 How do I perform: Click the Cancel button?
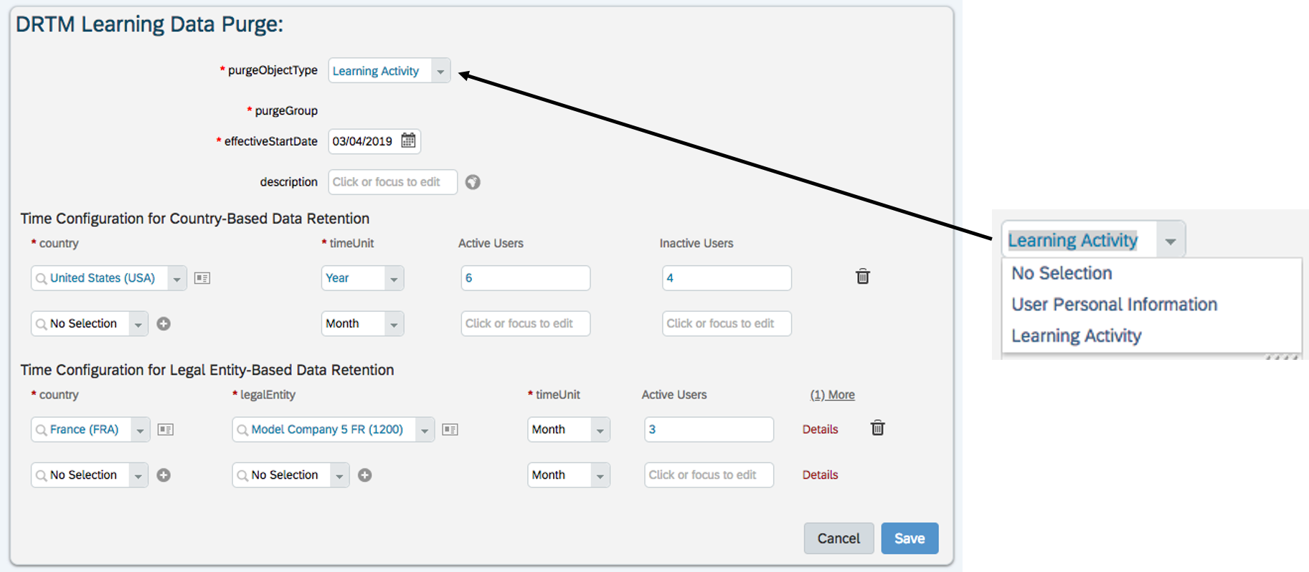(838, 538)
